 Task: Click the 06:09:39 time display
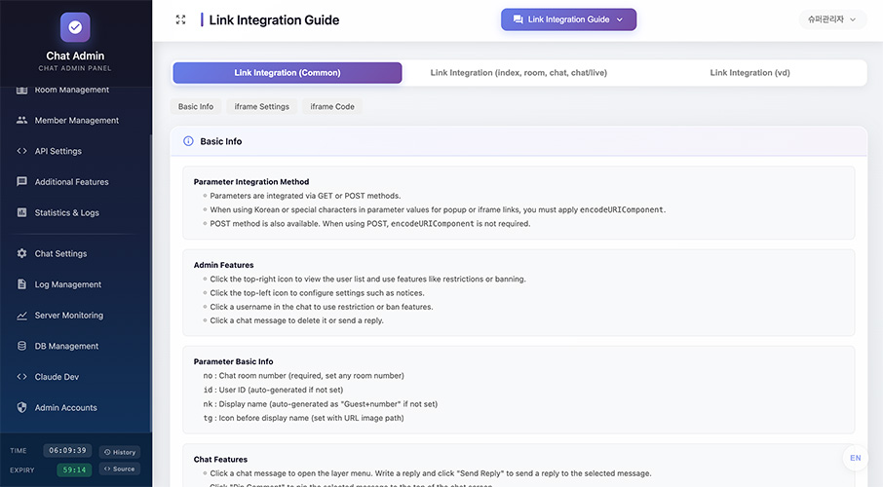coord(67,450)
